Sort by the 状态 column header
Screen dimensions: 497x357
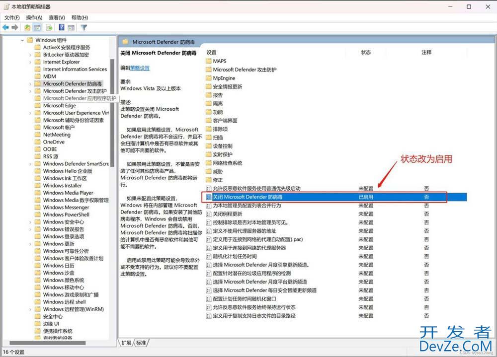pyautogui.click(x=366, y=53)
